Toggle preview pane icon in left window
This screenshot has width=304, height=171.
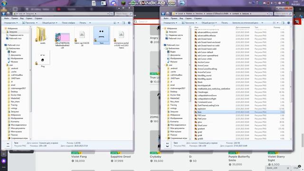(x=123, y=23)
